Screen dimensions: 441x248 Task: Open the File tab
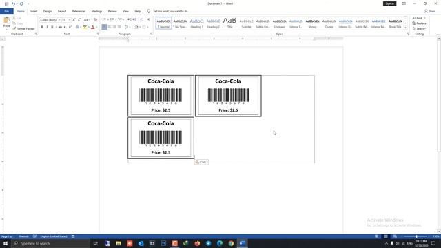click(x=6, y=11)
